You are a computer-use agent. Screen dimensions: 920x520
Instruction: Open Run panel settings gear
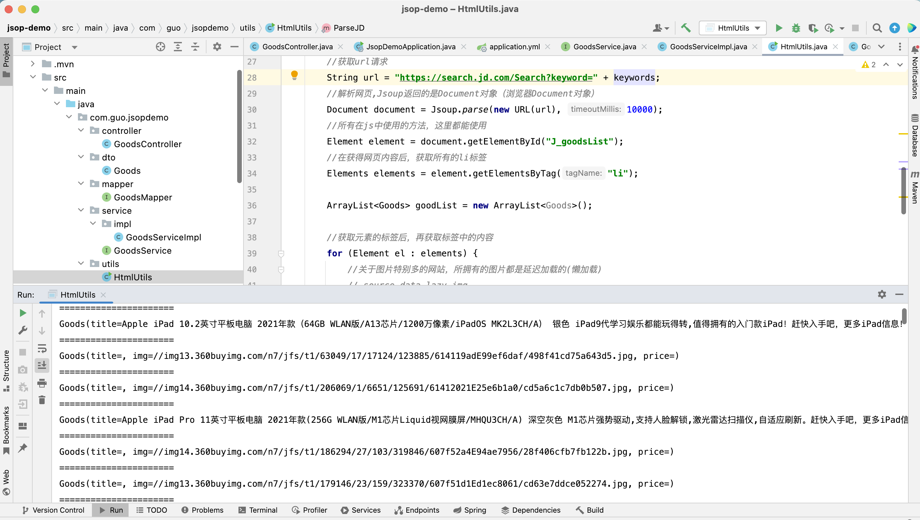pos(882,294)
